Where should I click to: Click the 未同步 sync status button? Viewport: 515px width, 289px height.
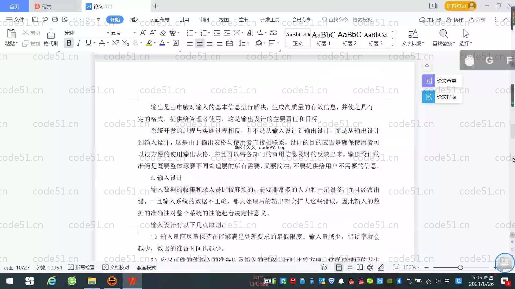tap(430, 20)
